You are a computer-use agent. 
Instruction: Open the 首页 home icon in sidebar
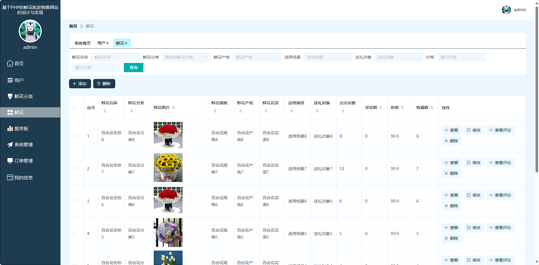click(10, 63)
